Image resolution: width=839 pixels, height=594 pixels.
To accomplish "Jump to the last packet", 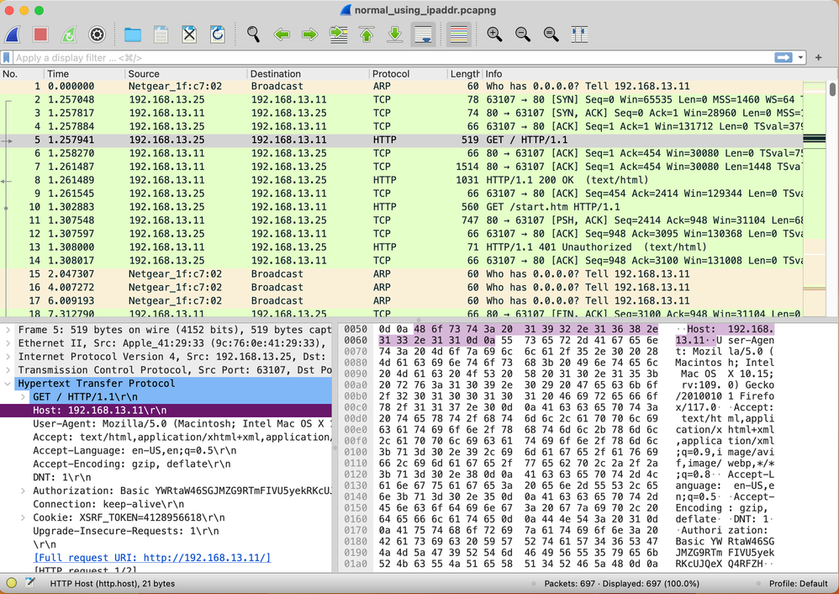I will coord(395,34).
